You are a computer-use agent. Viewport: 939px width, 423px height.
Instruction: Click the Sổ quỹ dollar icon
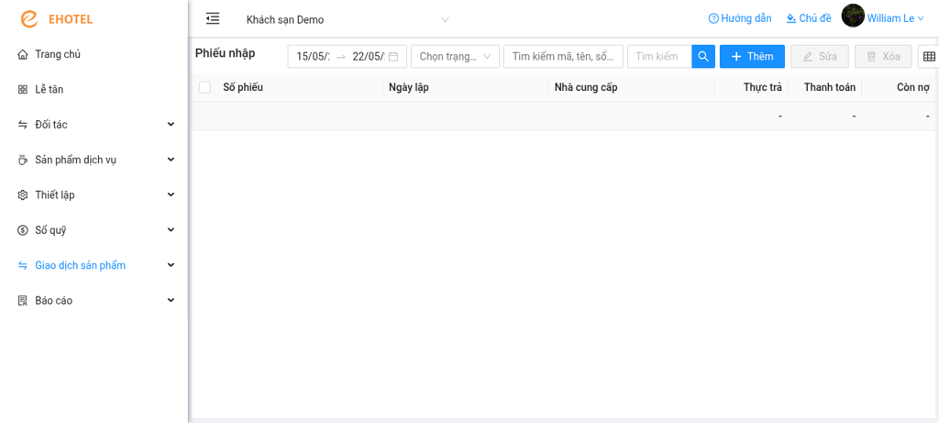pyautogui.click(x=23, y=230)
